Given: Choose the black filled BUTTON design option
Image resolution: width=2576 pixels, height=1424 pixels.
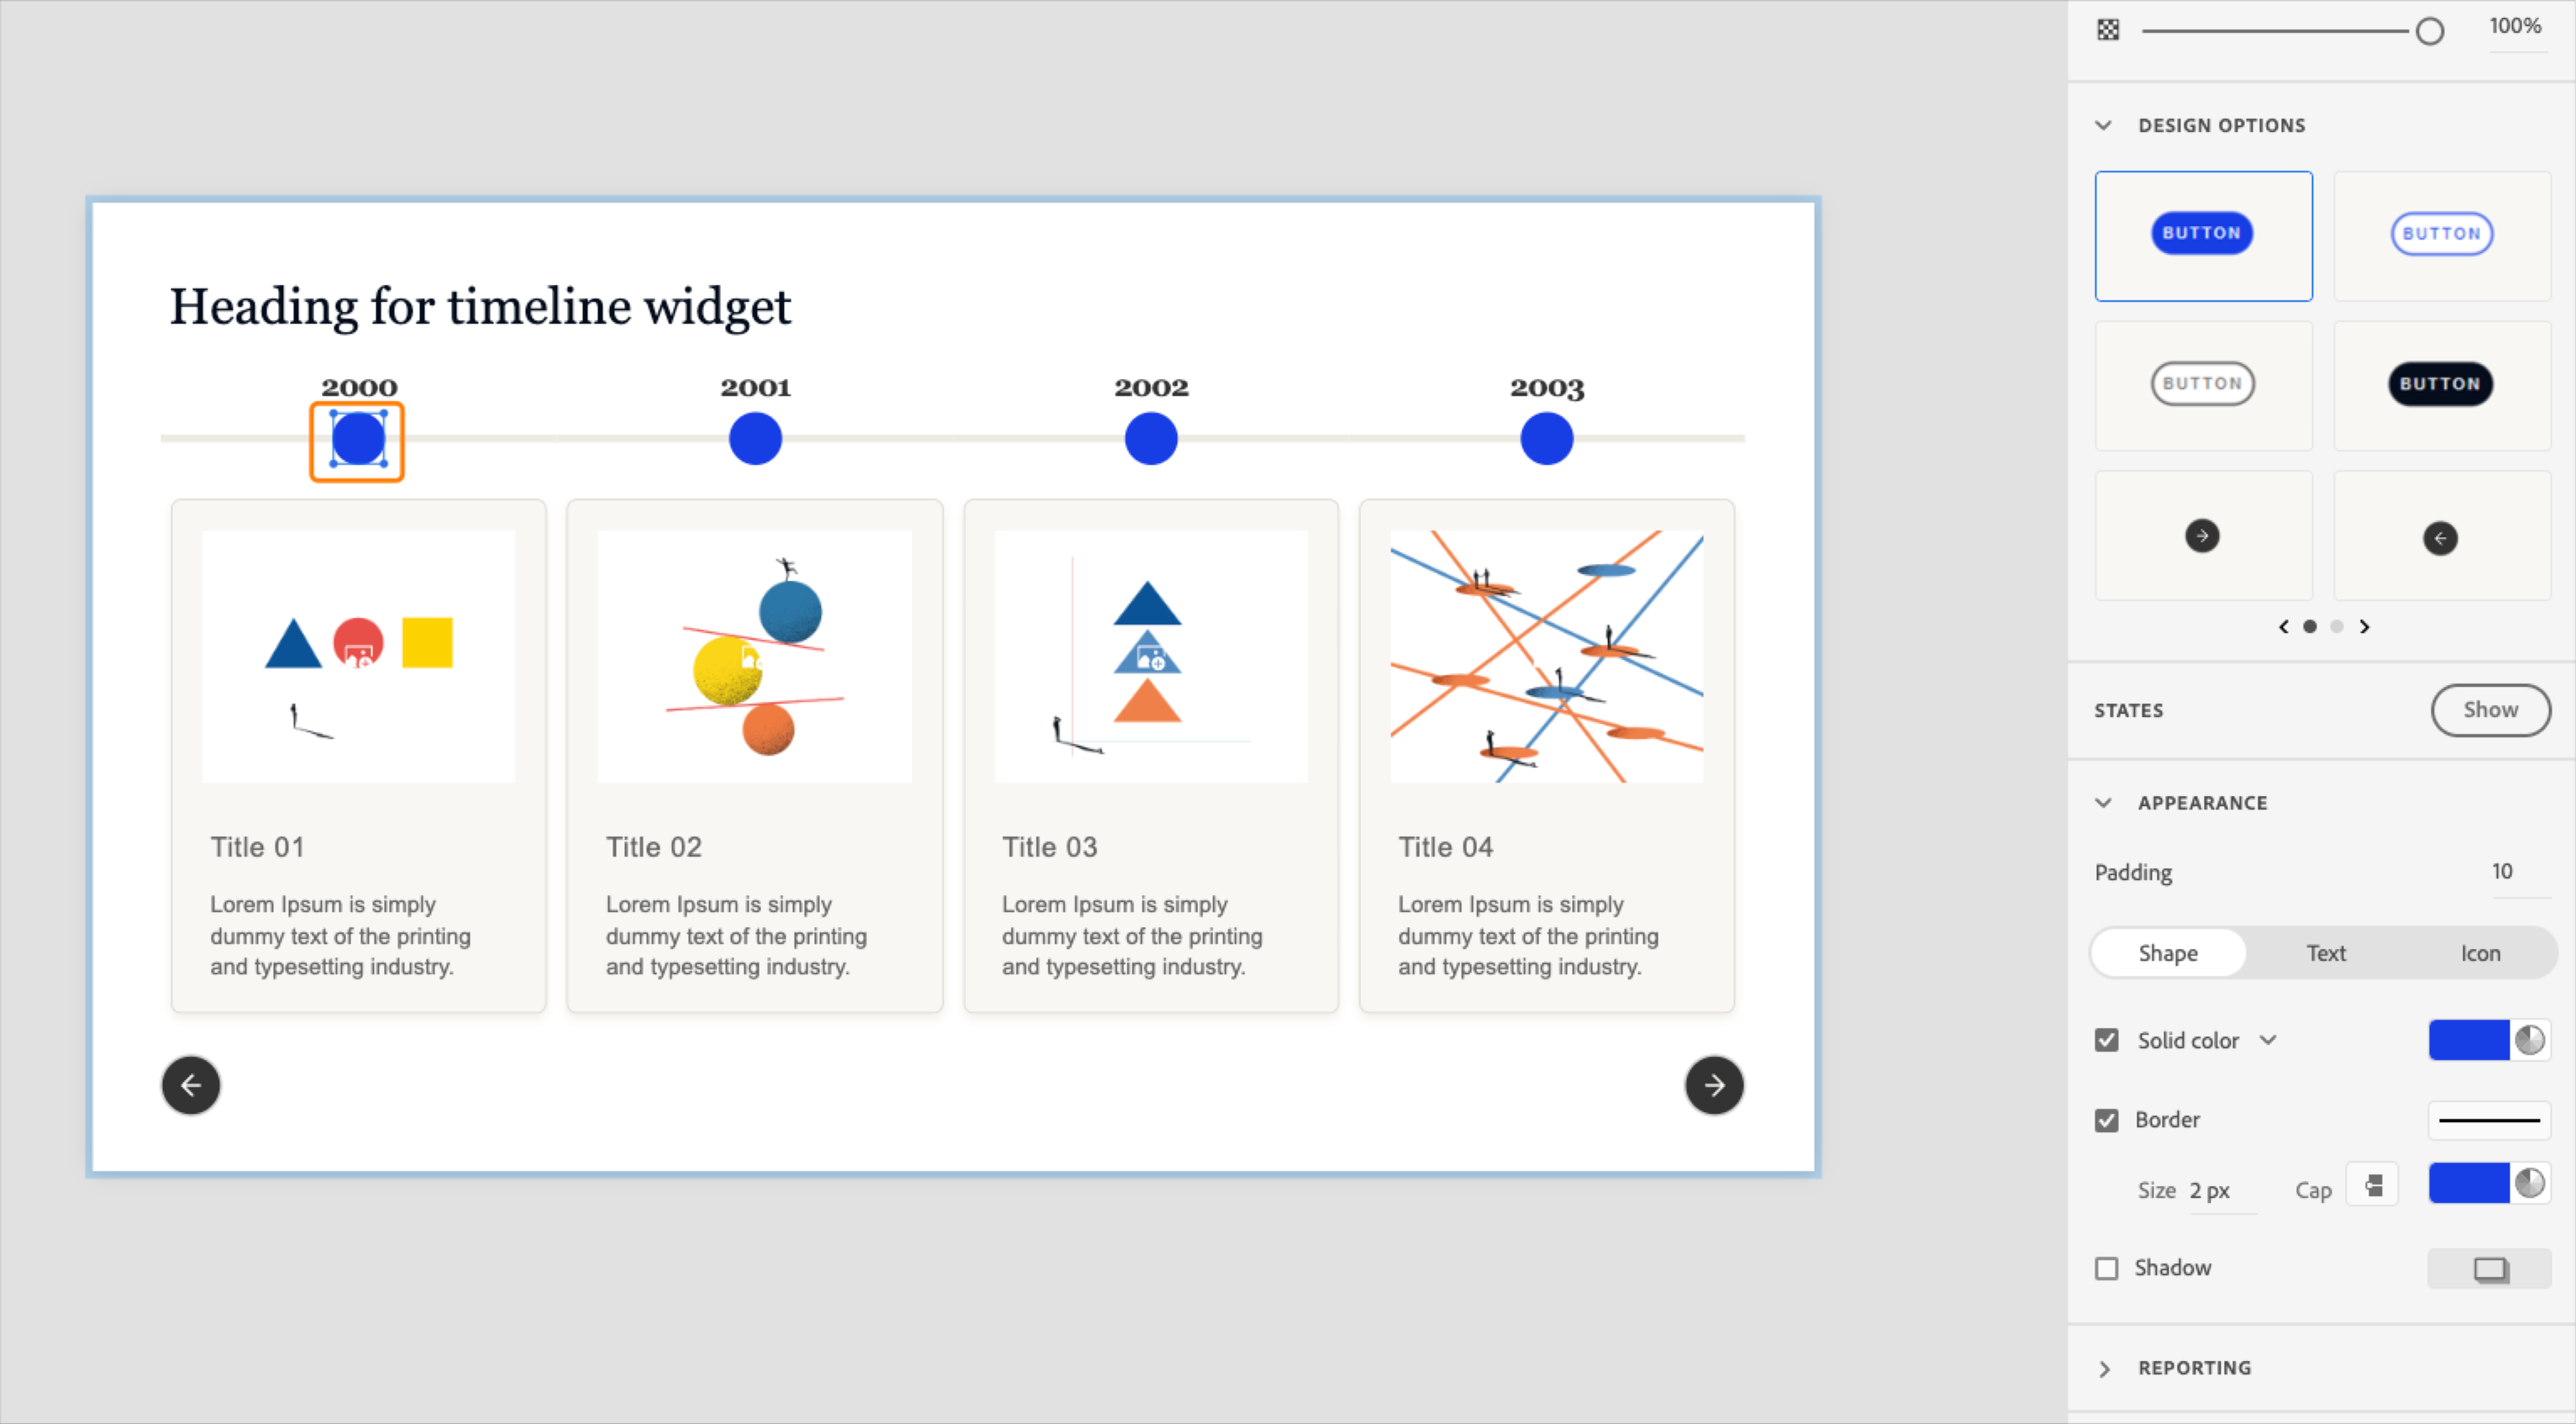Looking at the screenshot, I should coord(2440,384).
